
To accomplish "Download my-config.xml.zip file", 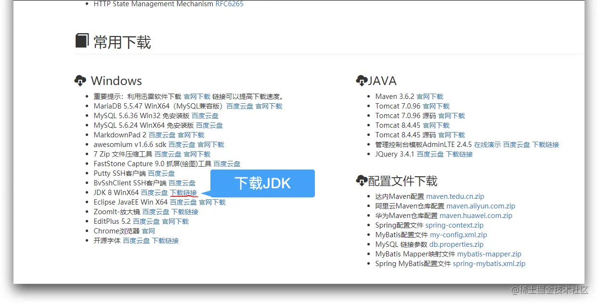I will [x=458, y=235].
